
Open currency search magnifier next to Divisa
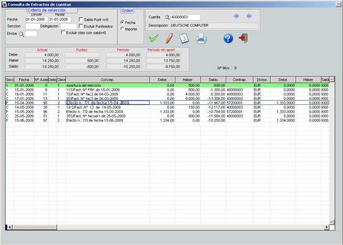coord(21,34)
